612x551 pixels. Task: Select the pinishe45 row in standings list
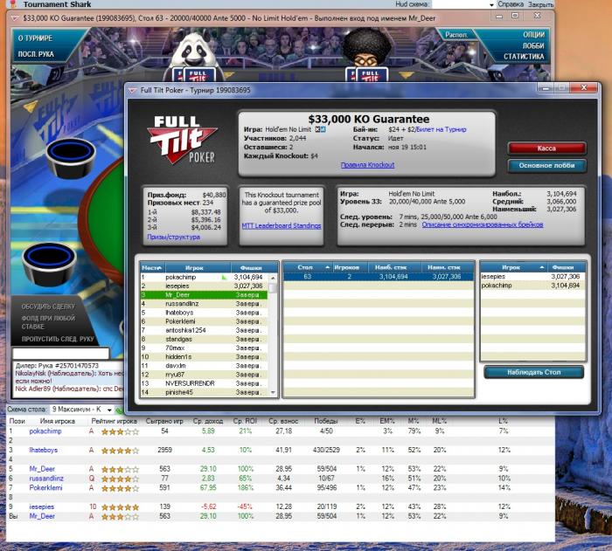(204, 393)
